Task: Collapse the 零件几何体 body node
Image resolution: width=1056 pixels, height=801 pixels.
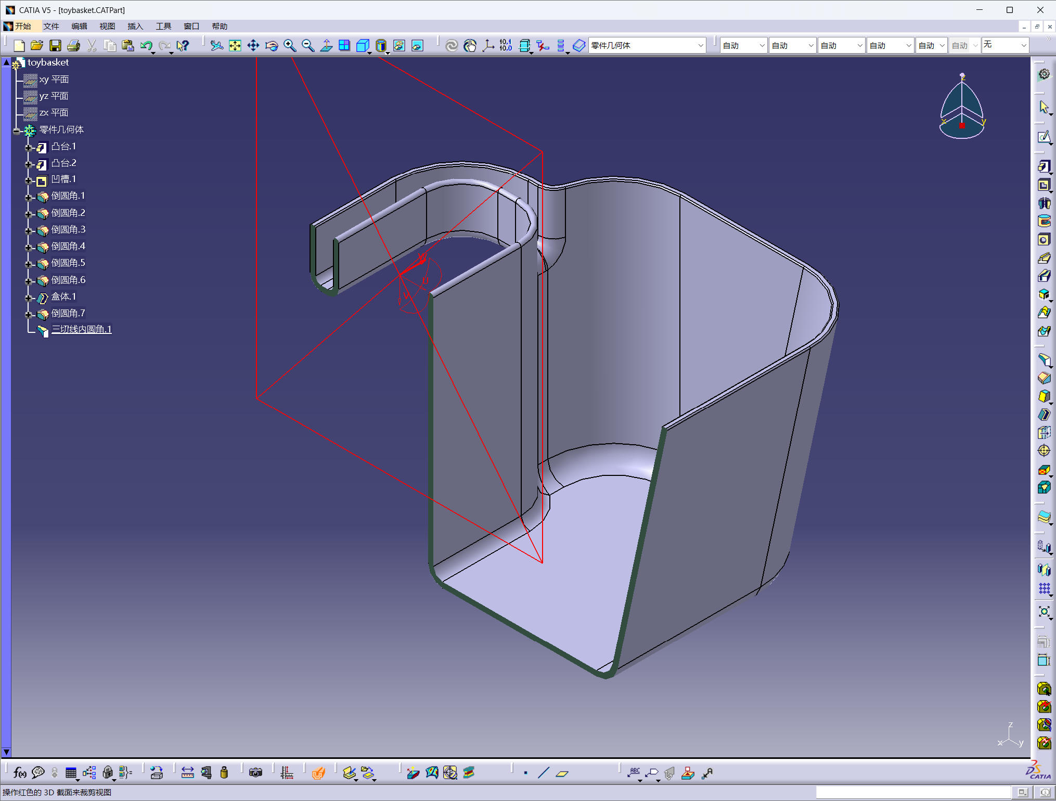Action: (x=17, y=131)
